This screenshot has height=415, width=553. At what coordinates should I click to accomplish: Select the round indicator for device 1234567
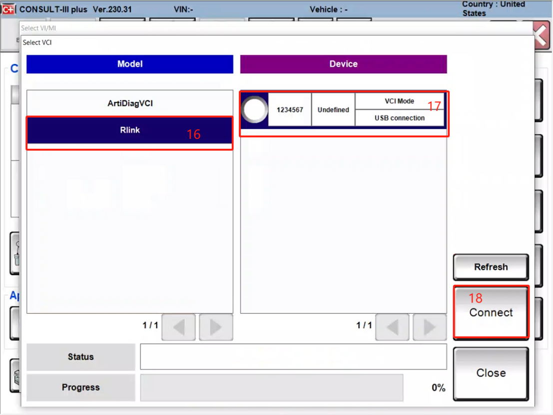pyautogui.click(x=254, y=109)
